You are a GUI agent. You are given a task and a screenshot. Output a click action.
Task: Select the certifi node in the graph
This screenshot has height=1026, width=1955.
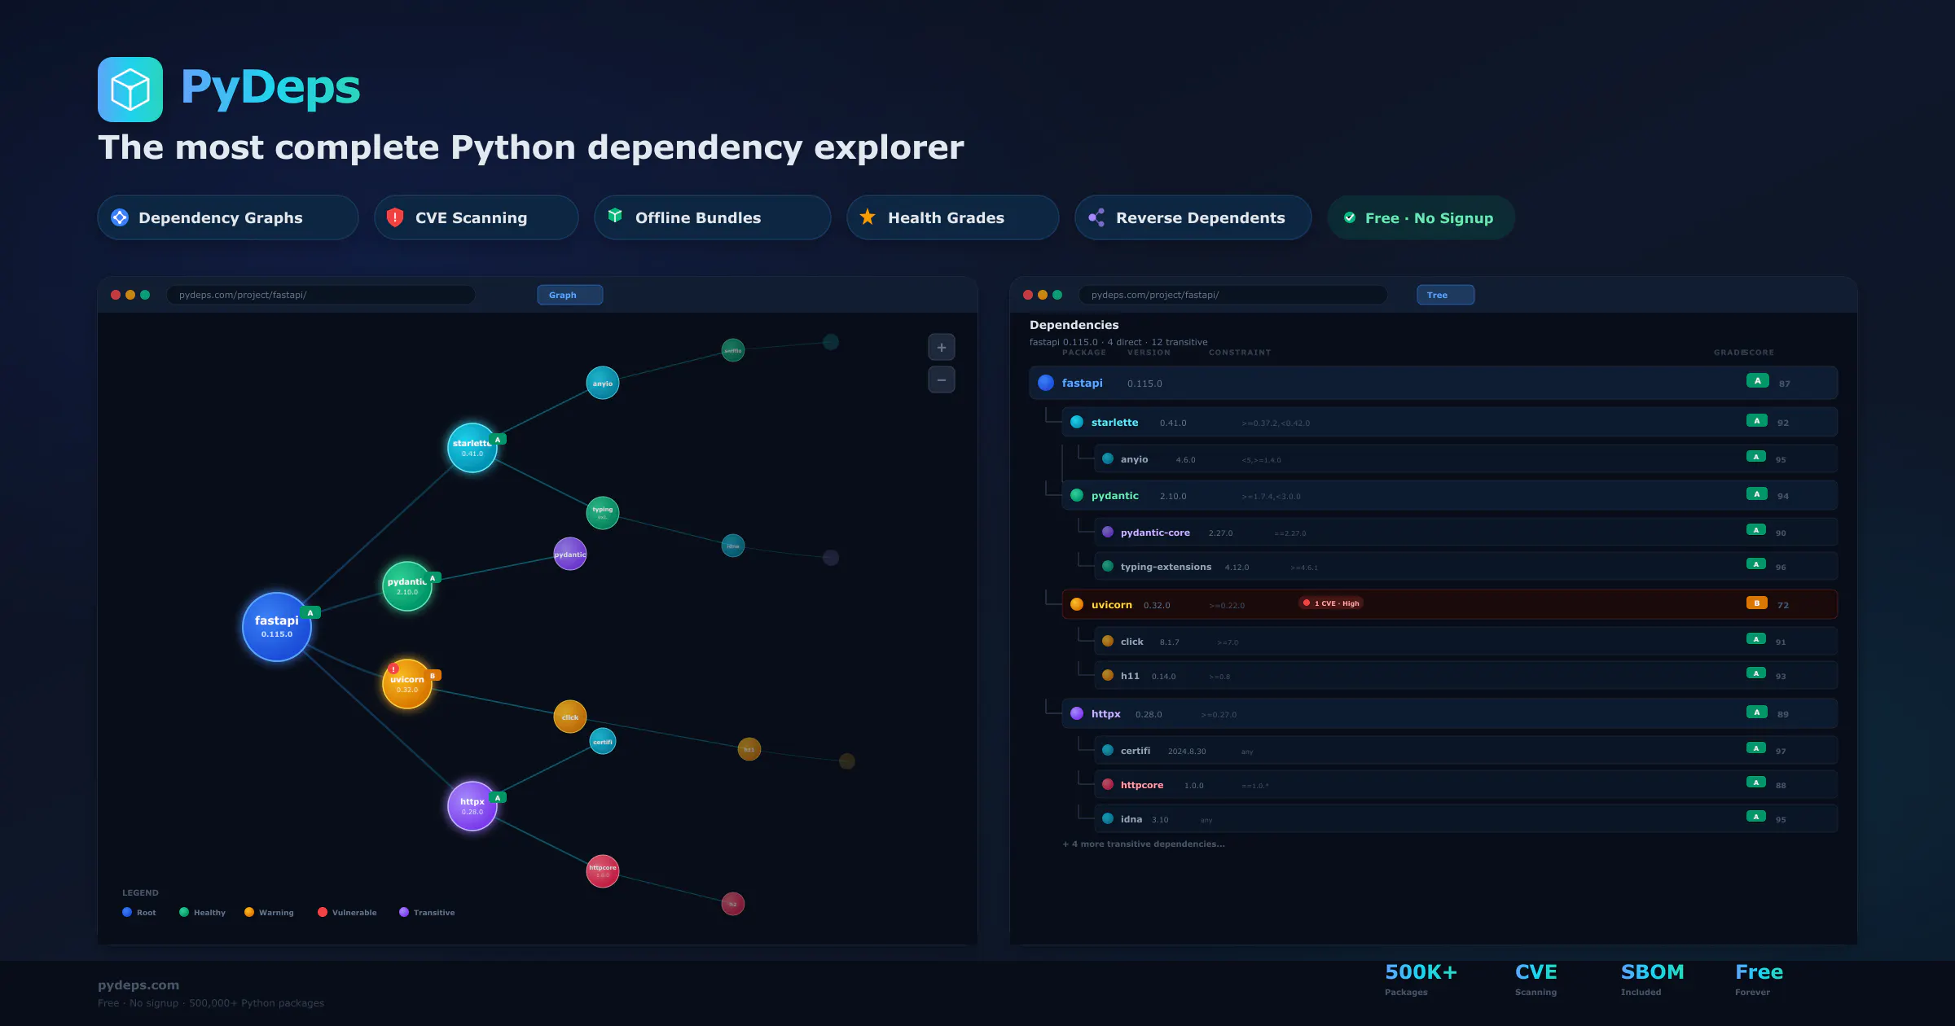pyautogui.click(x=603, y=741)
